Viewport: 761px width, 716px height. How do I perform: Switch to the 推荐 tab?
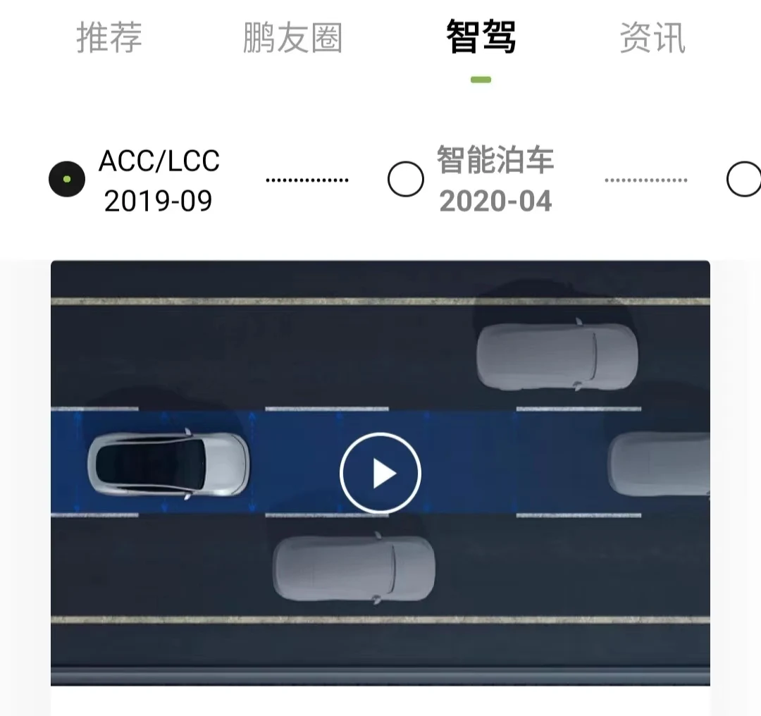(x=109, y=37)
